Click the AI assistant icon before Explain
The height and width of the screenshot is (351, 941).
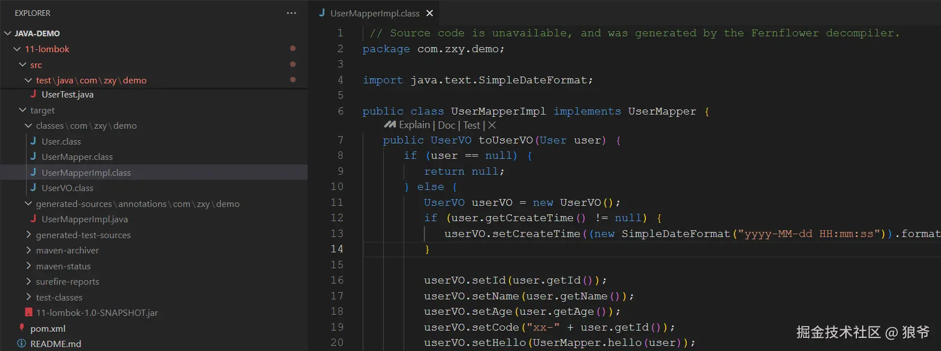click(x=390, y=125)
